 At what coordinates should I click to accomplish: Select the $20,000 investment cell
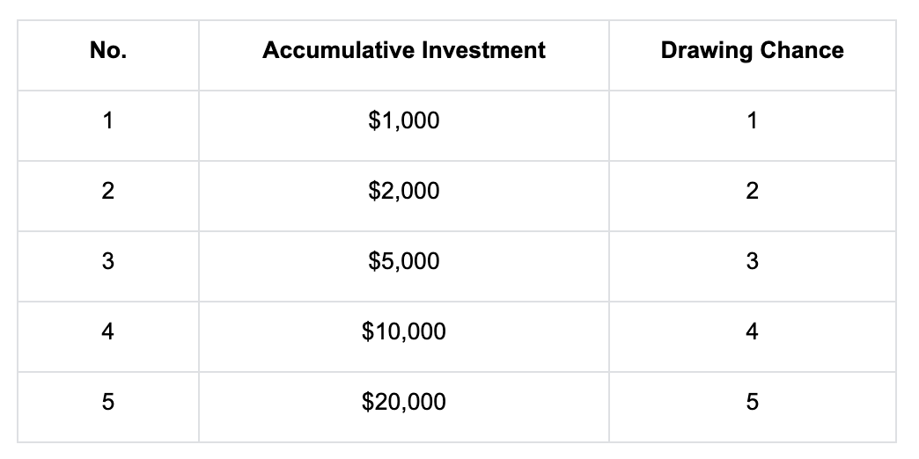(403, 403)
